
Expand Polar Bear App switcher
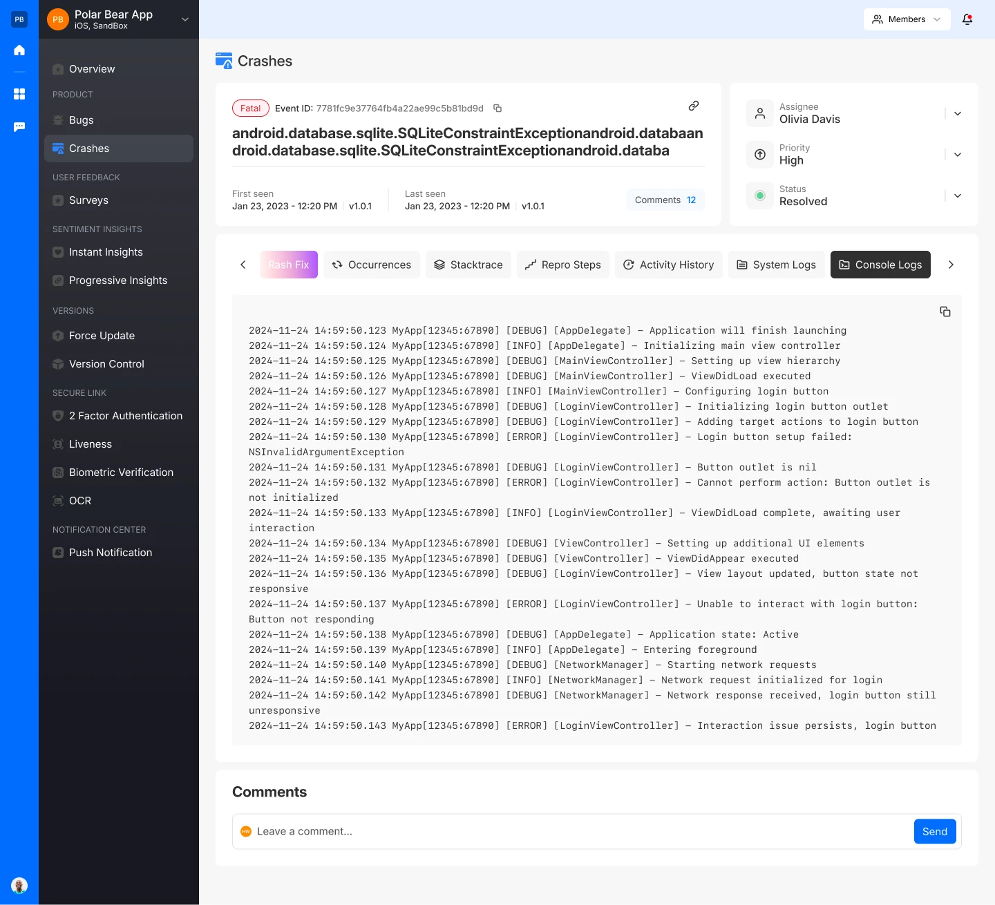(184, 19)
